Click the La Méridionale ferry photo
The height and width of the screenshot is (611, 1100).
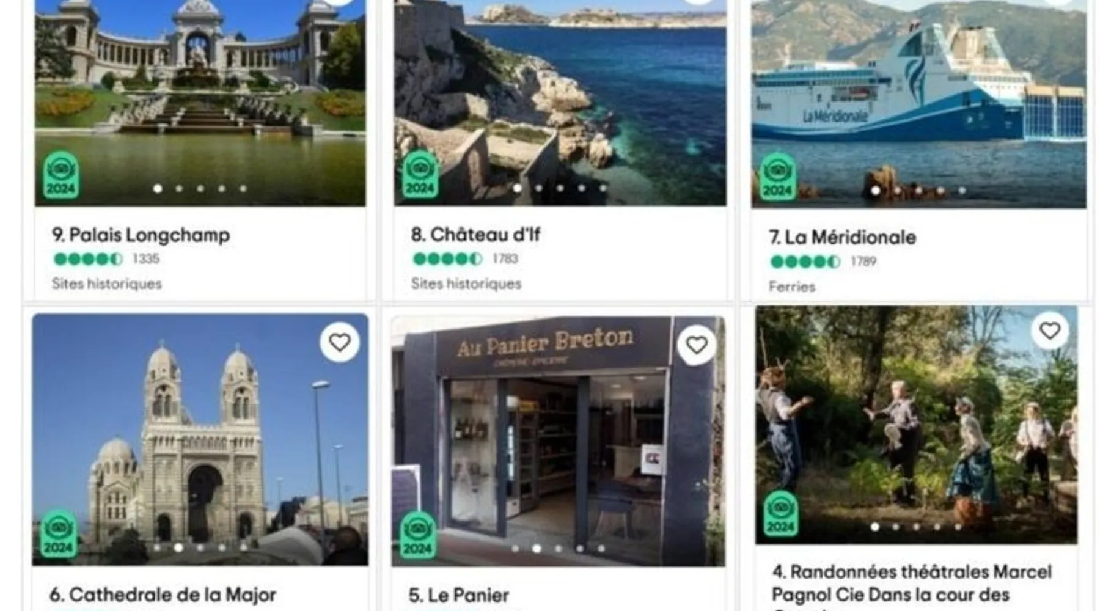919,104
